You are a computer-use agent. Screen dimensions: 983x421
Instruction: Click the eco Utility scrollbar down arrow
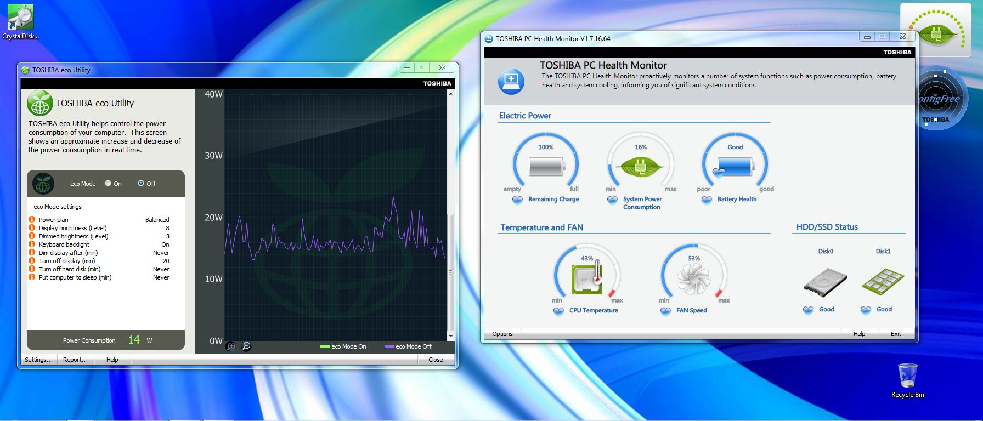(451, 336)
